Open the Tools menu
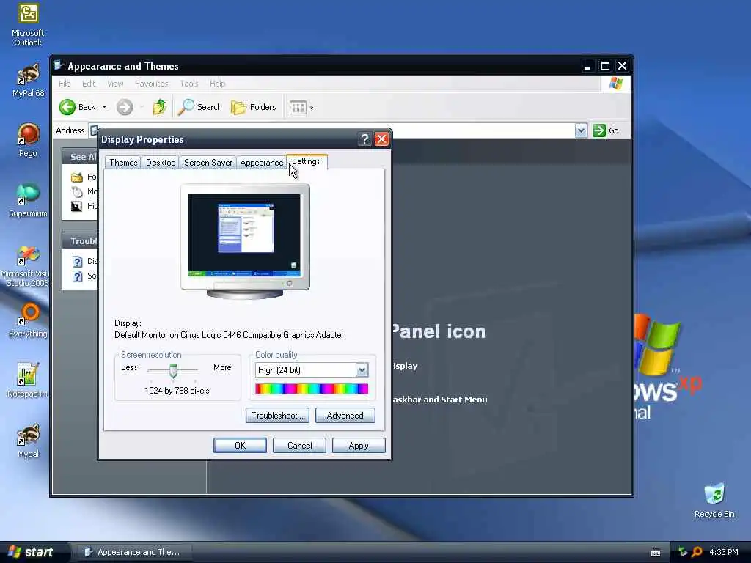This screenshot has width=751, height=563. click(x=188, y=84)
